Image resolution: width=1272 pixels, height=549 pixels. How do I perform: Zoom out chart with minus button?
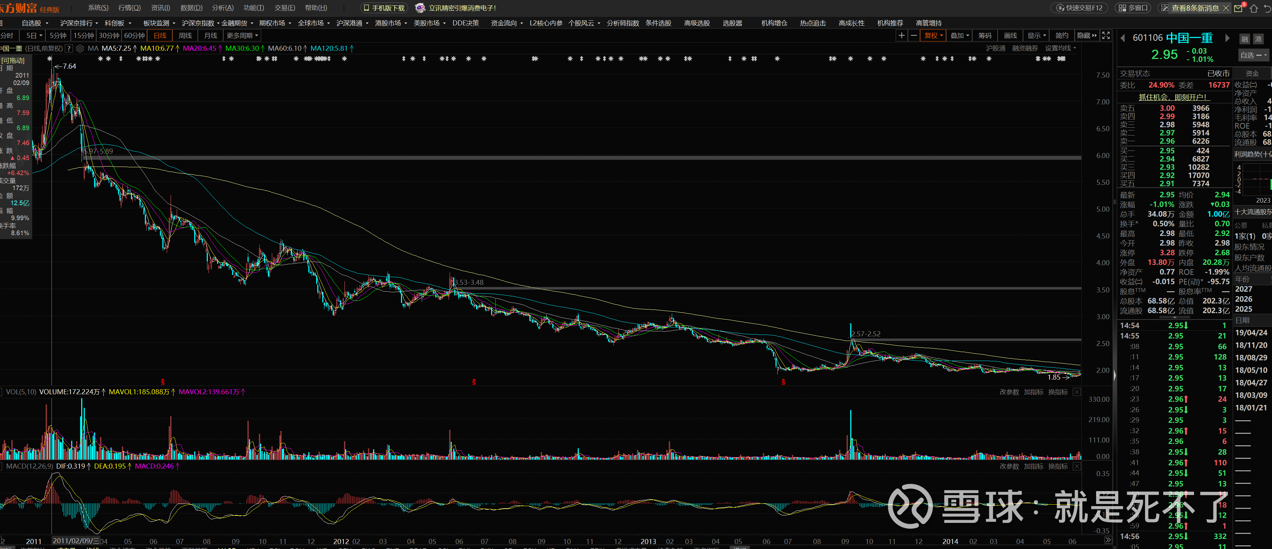(914, 35)
